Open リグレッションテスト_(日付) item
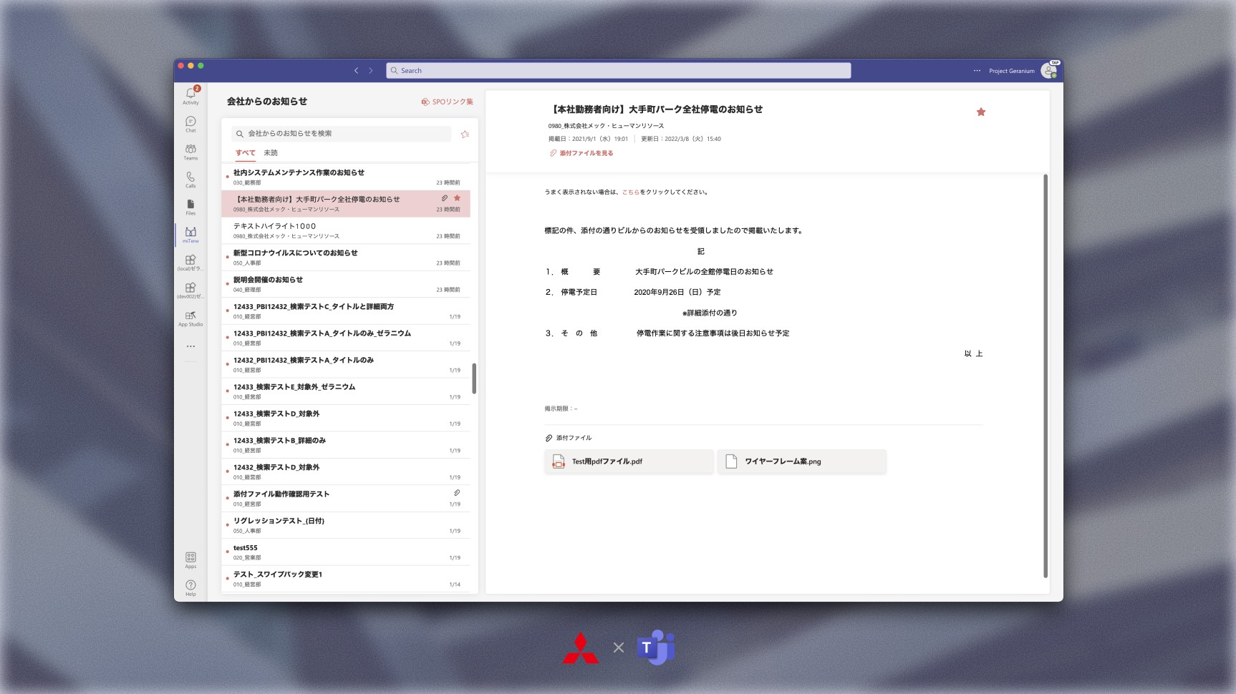1236x694 pixels. (x=346, y=525)
